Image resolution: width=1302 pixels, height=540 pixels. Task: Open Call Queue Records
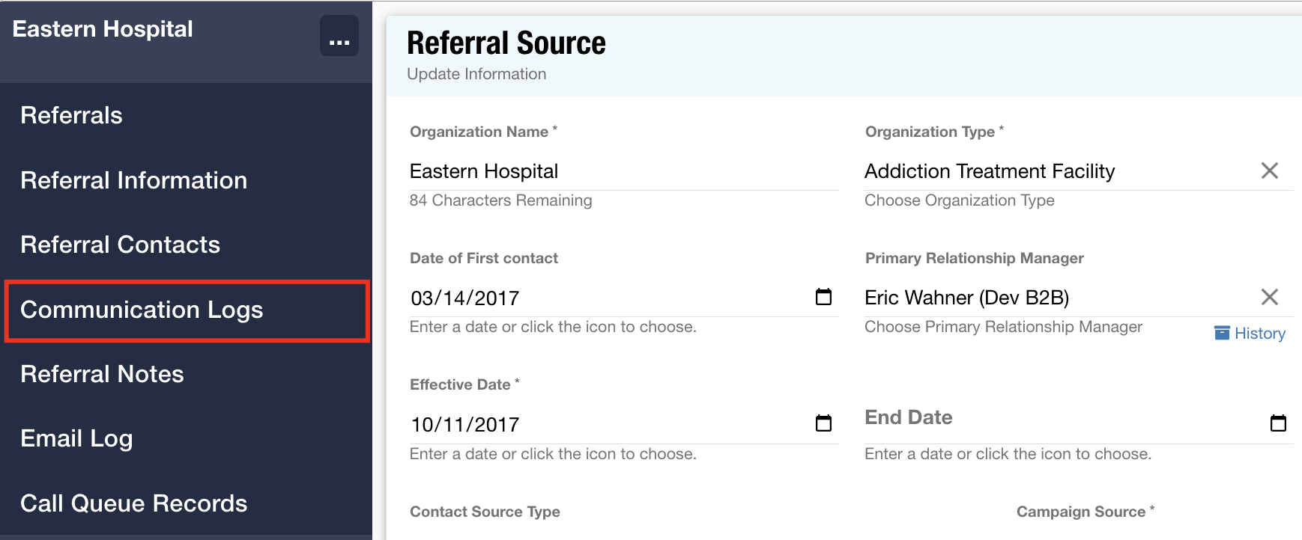[x=134, y=503]
